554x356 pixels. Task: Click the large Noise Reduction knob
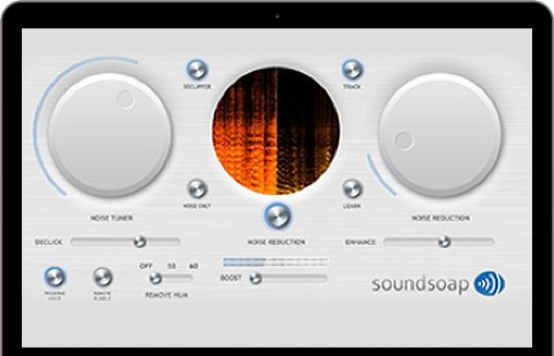440,134
